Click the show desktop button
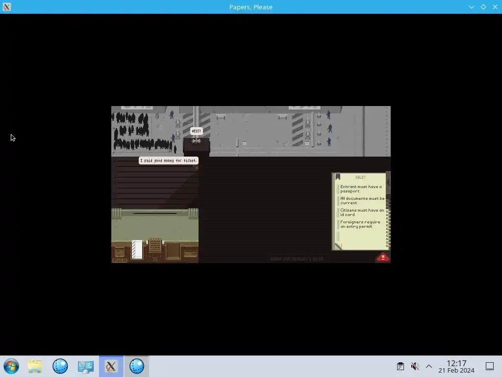Screen dimensions: 502x377 (x=490, y=366)
